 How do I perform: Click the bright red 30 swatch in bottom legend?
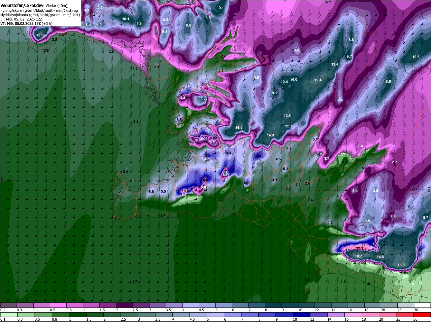click(422, 315)
